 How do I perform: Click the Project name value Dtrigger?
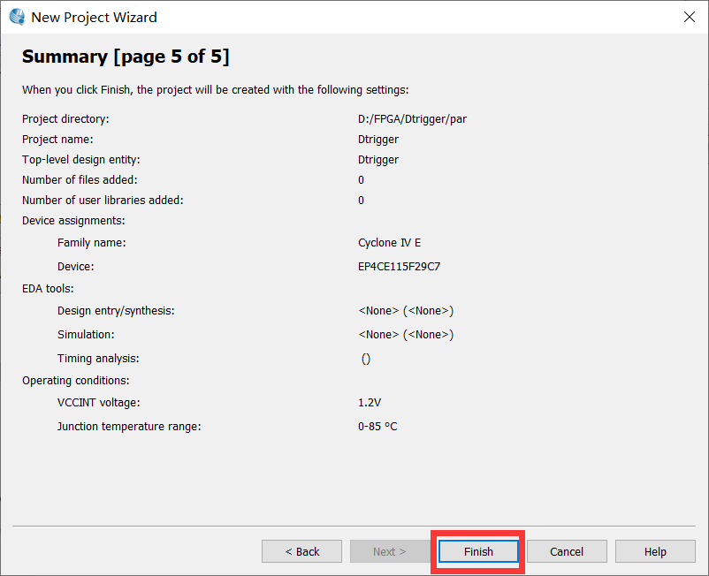point(378,140)
